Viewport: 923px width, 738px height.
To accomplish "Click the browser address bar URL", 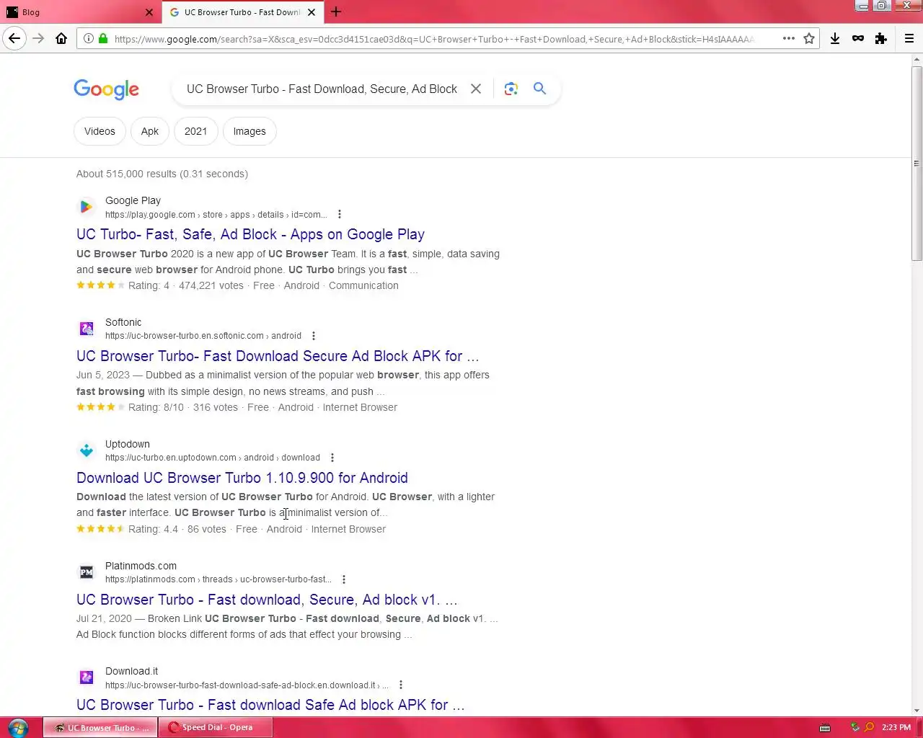I will (x=434, y=39).
